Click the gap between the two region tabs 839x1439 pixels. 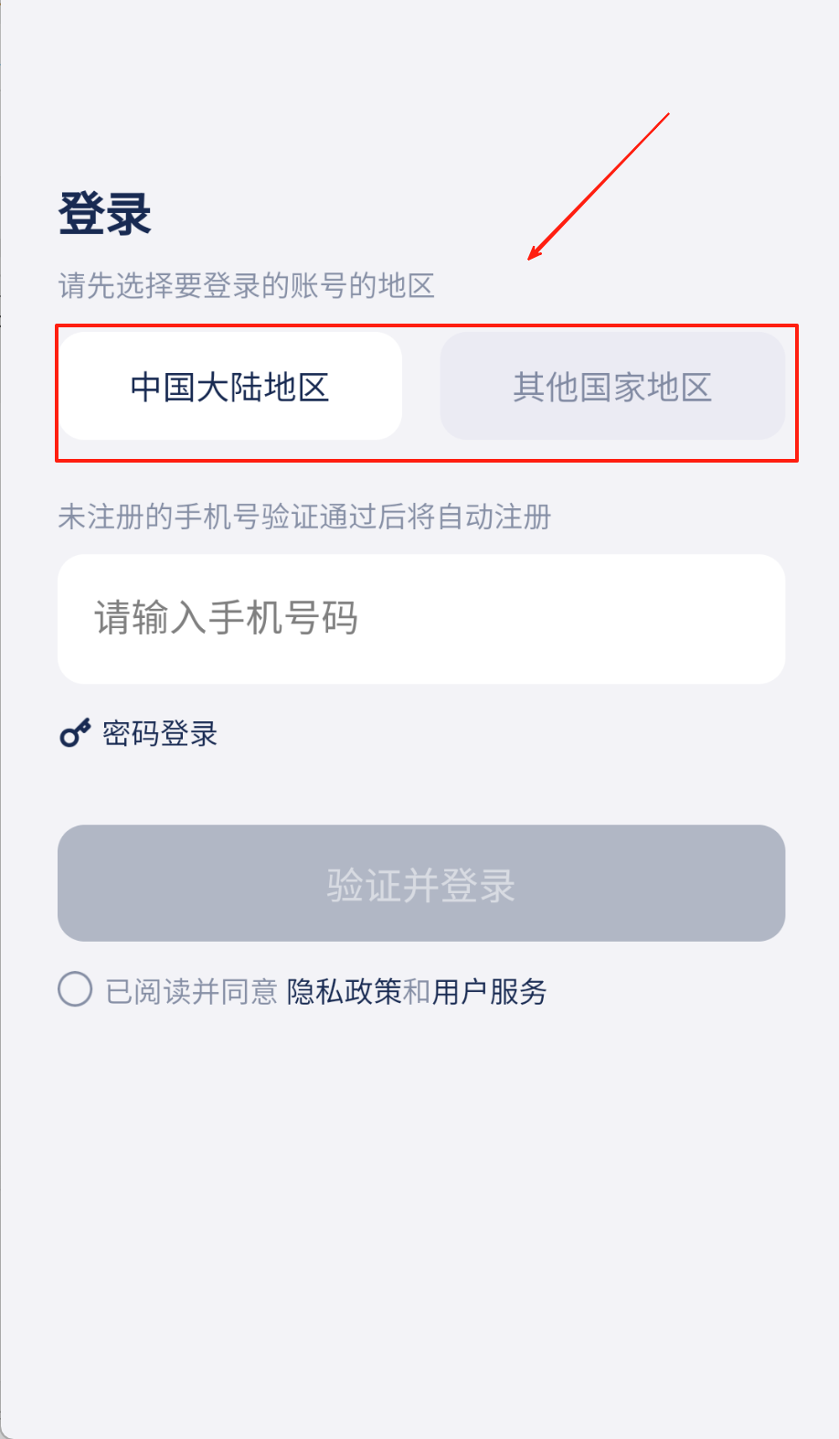point(421,387)
